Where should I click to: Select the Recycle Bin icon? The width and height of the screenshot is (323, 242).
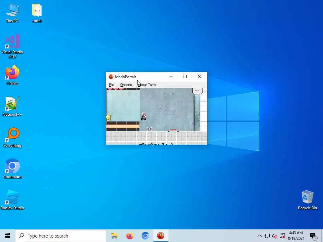click(307, 200)
